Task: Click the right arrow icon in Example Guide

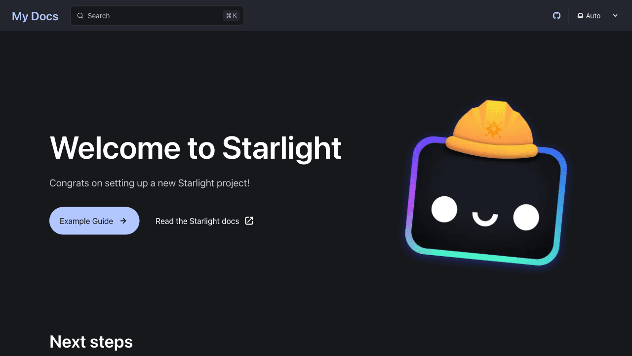Action: [x=123, y=221]
